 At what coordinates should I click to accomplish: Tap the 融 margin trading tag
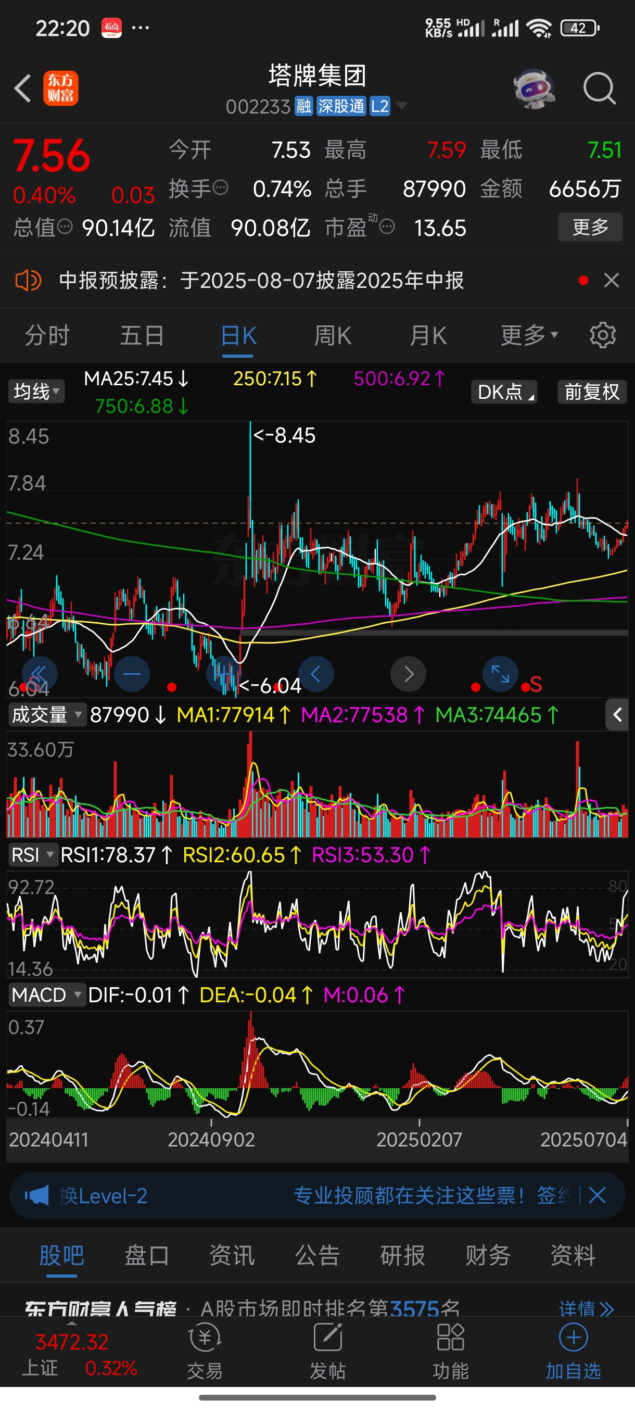pos(303,106)
